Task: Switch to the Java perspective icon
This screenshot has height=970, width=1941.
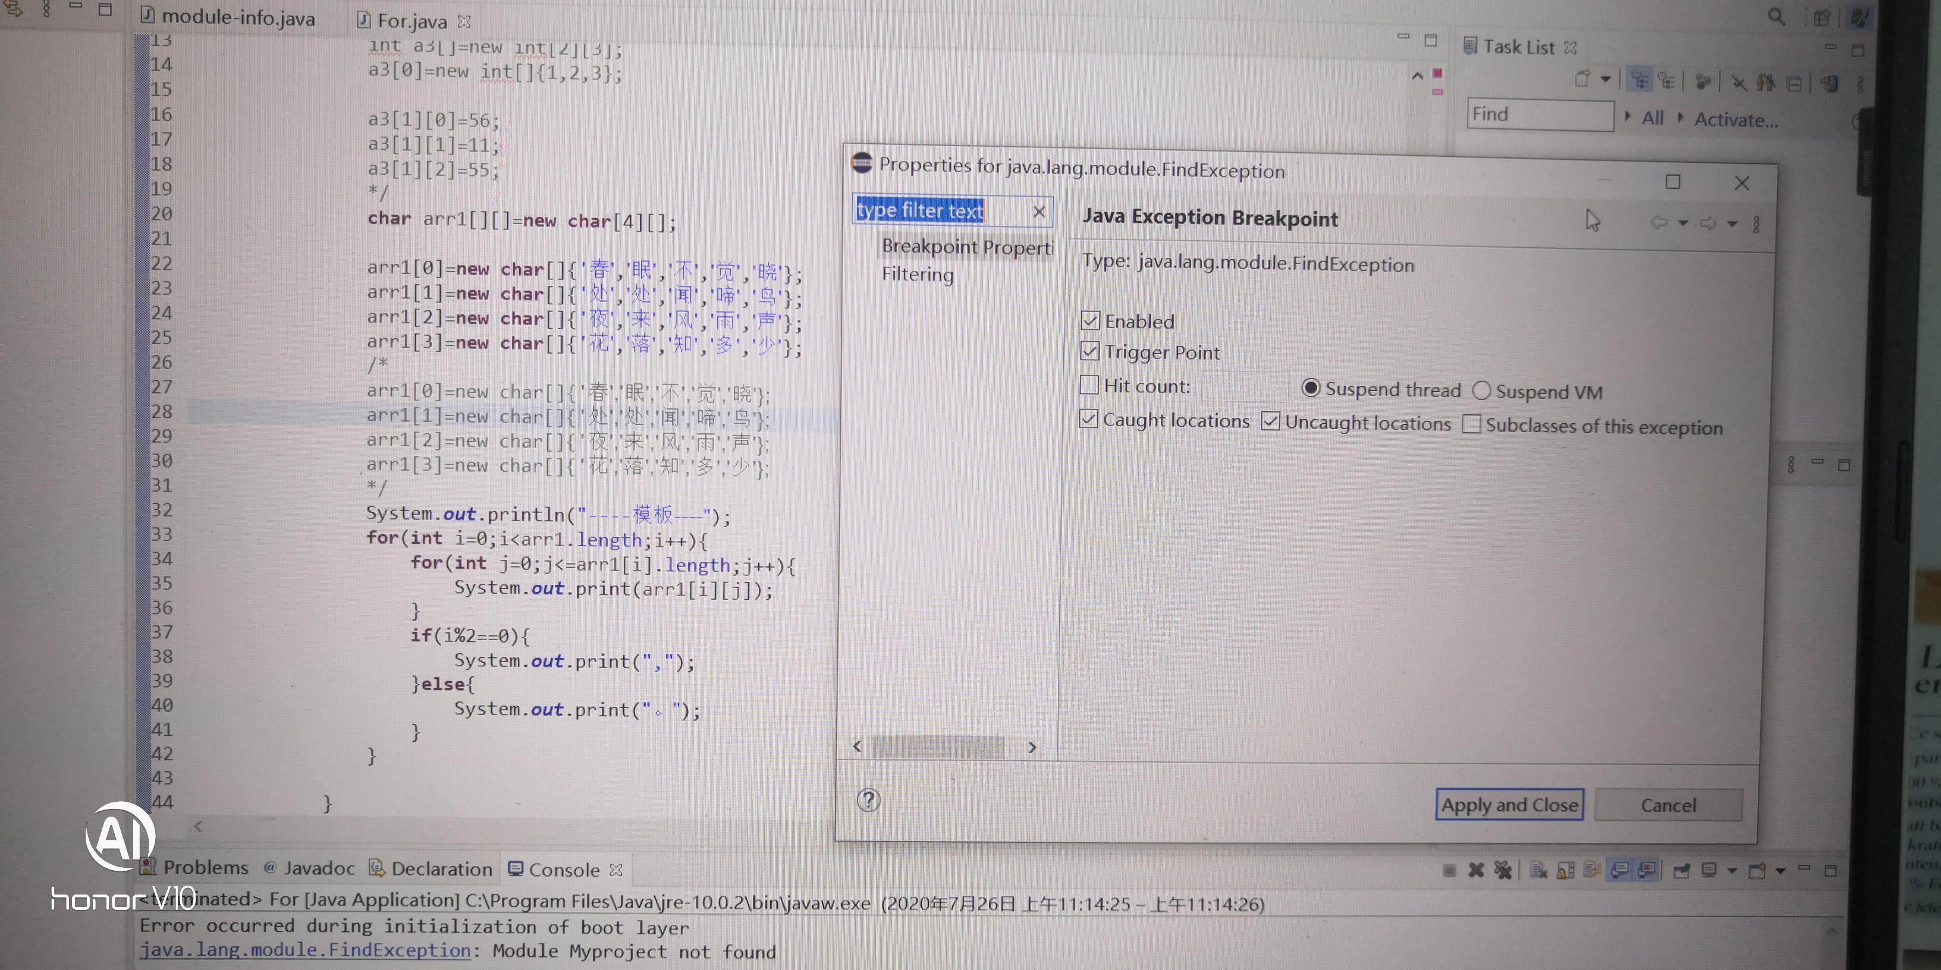Action: tap(1859, 17)
